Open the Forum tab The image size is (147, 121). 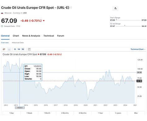(60, 36)
